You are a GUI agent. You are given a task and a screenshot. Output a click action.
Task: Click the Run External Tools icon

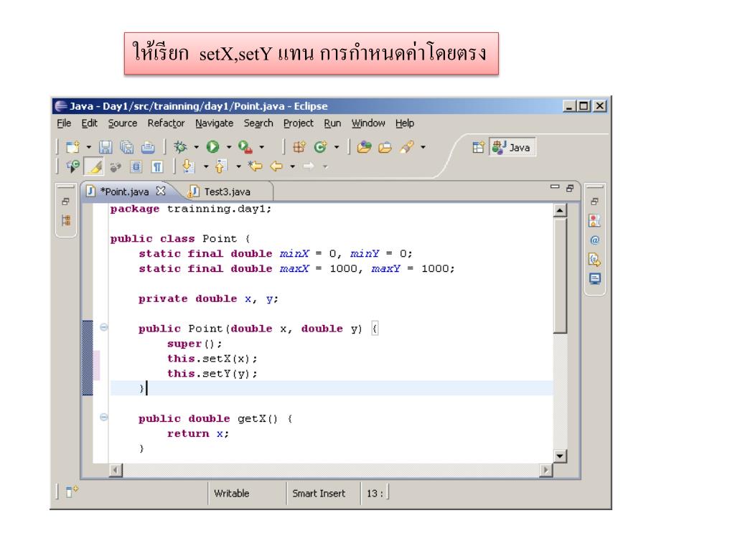tap(245, 147)
